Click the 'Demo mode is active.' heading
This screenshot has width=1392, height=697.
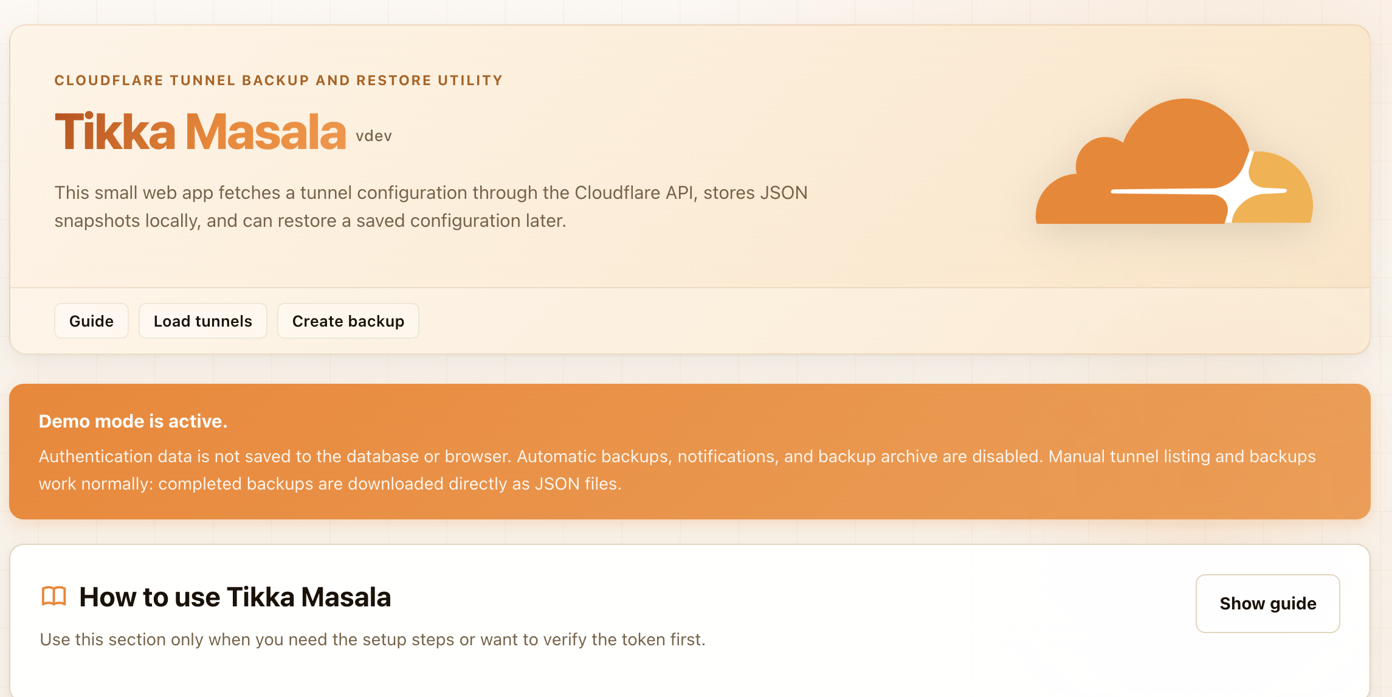click(x=133, y=421)
